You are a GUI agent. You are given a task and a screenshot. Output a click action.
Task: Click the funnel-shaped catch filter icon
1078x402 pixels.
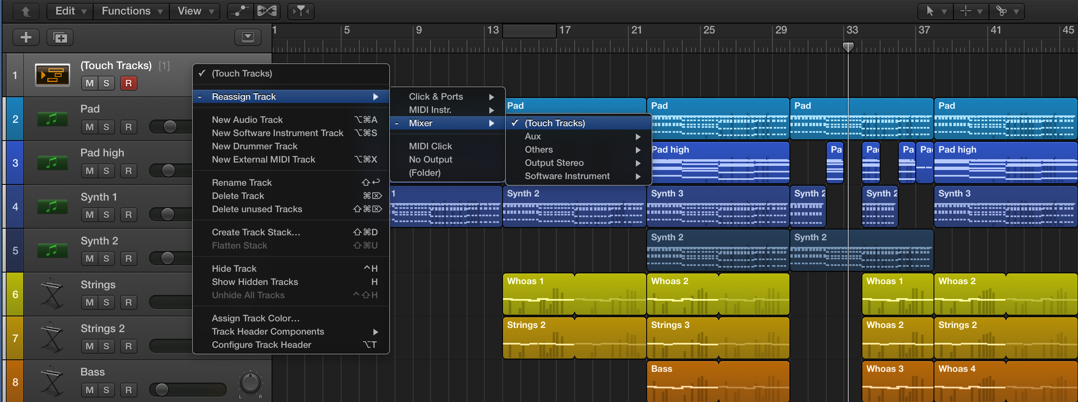301,11
